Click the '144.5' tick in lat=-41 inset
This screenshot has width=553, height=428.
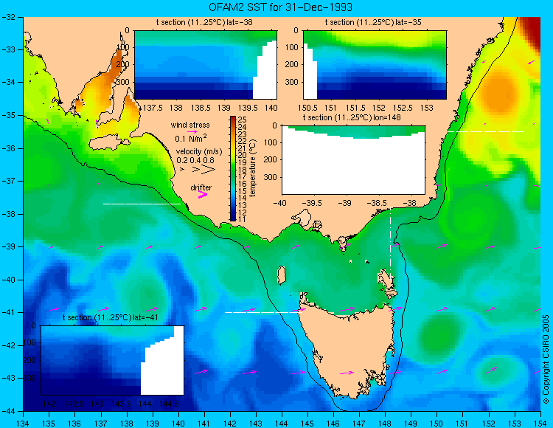click(169, 404)
